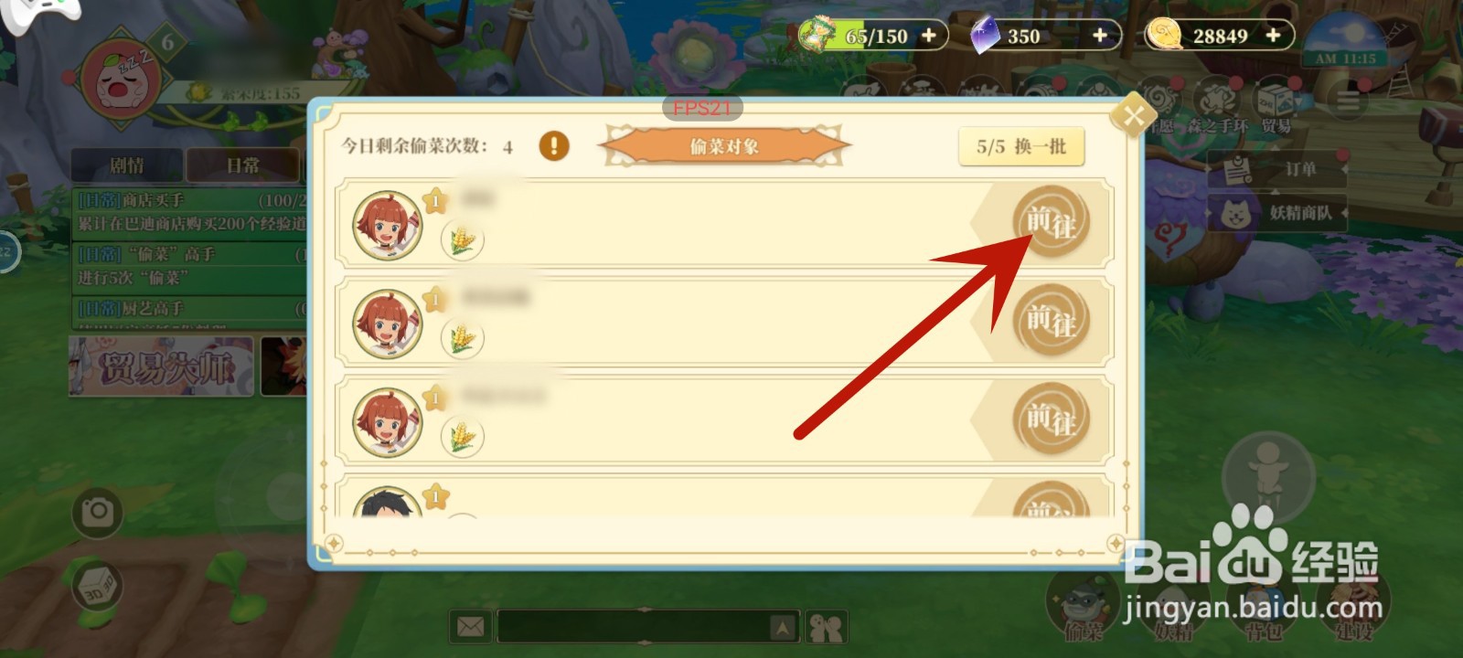Screen dimensions: 1463x658
Task: Expand the chat bar arrow
Action: click(x=782, y=627)
